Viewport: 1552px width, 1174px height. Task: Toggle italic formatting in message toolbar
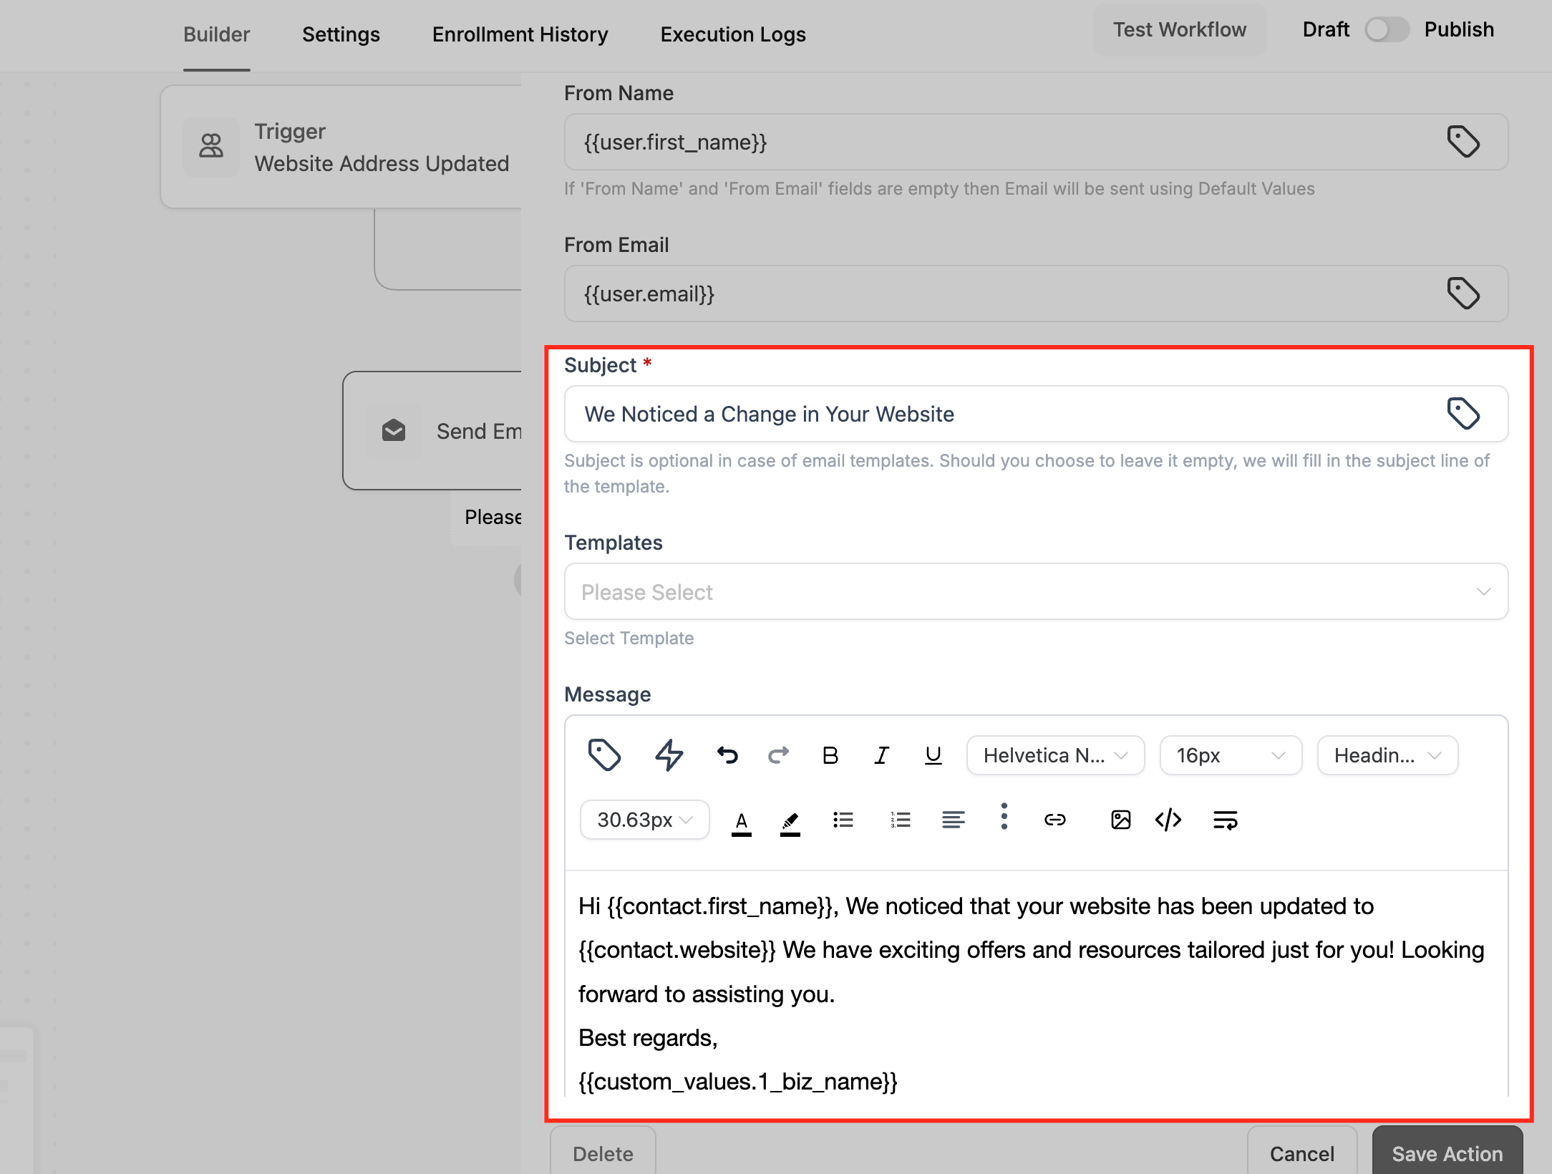(881, 755)
